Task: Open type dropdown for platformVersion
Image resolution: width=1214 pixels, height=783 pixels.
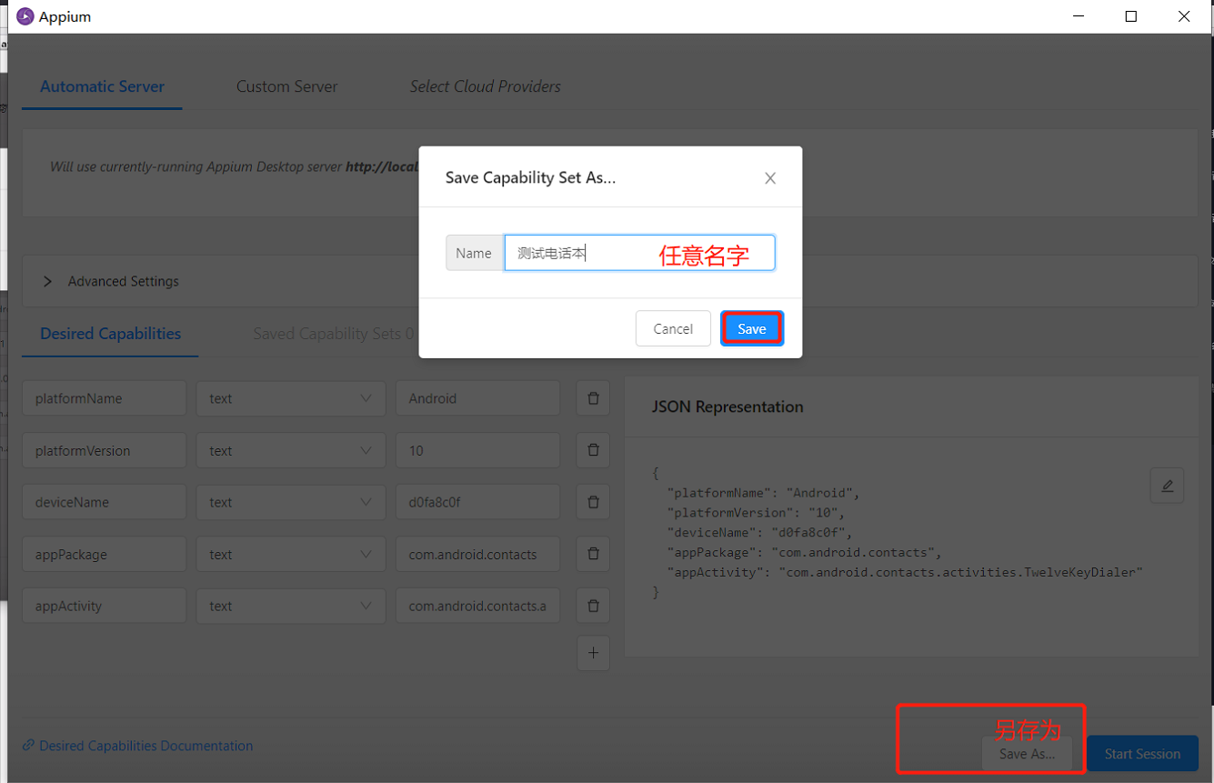Action: [x=291, y=450]
